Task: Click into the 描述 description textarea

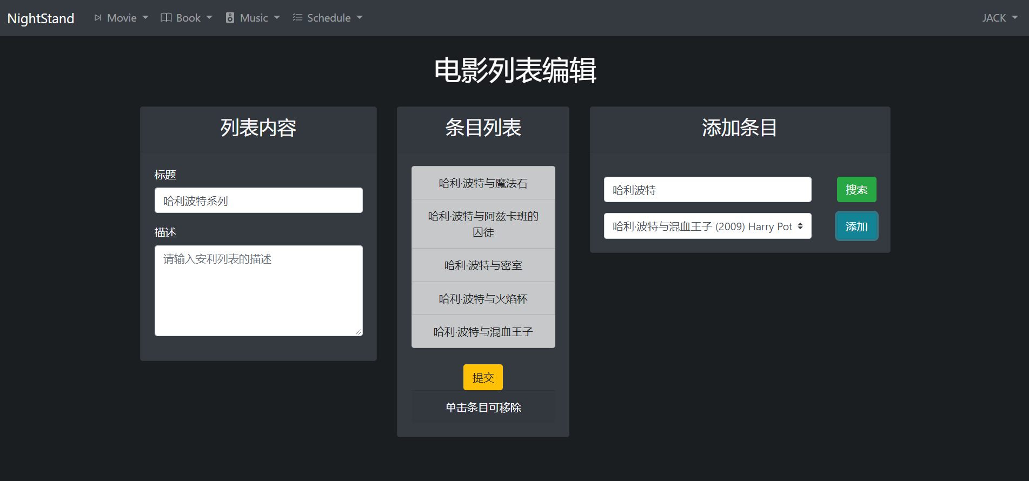Action: 258,291
